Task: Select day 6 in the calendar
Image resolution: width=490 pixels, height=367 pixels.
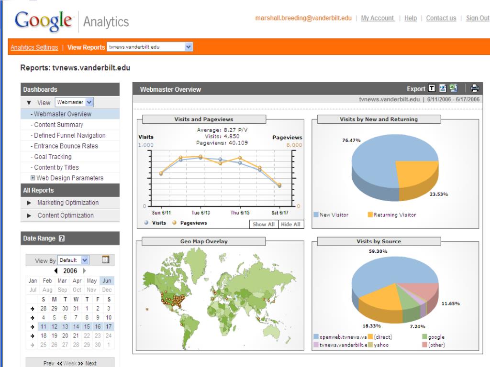Action: (65, 318)
